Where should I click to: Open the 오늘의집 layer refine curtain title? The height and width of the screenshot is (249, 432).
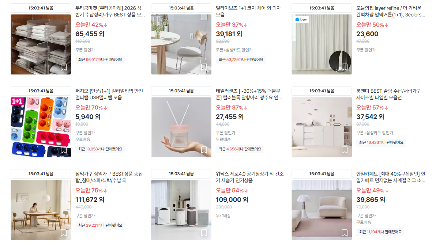point(391,11)
